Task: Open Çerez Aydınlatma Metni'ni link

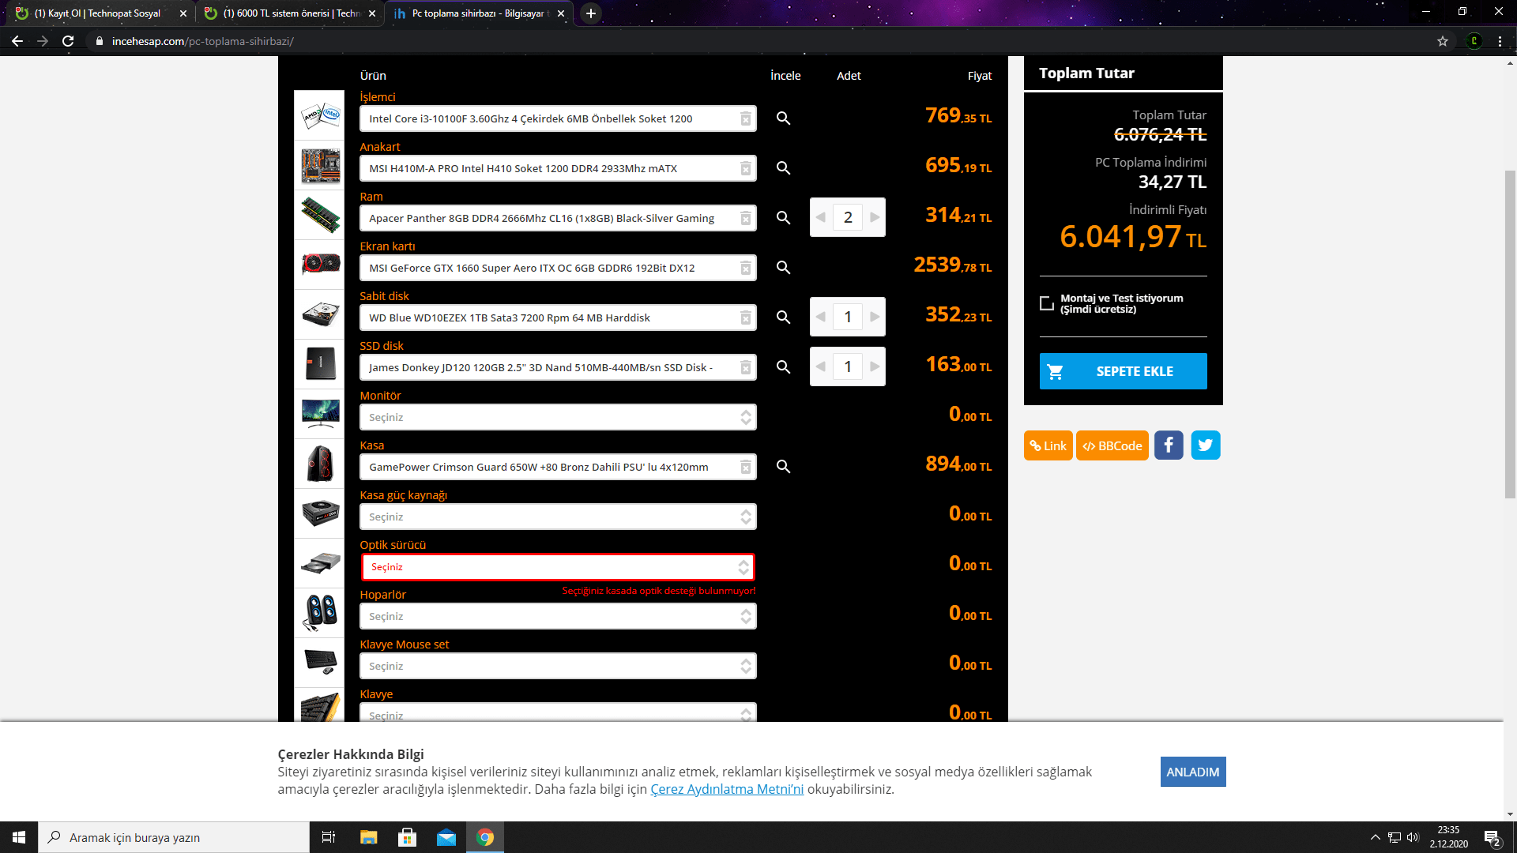Action: pyautogui.click(x=726, y=789)
